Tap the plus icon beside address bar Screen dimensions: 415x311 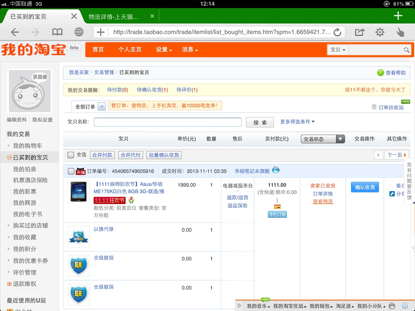point(101,32)
